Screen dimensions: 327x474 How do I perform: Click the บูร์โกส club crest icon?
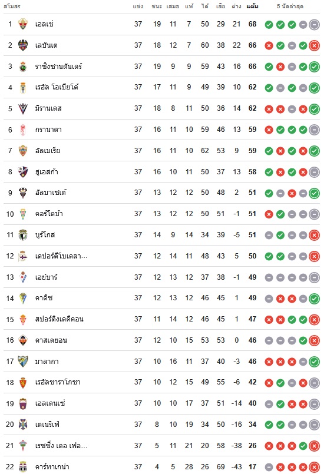click(x=23, y=235)
